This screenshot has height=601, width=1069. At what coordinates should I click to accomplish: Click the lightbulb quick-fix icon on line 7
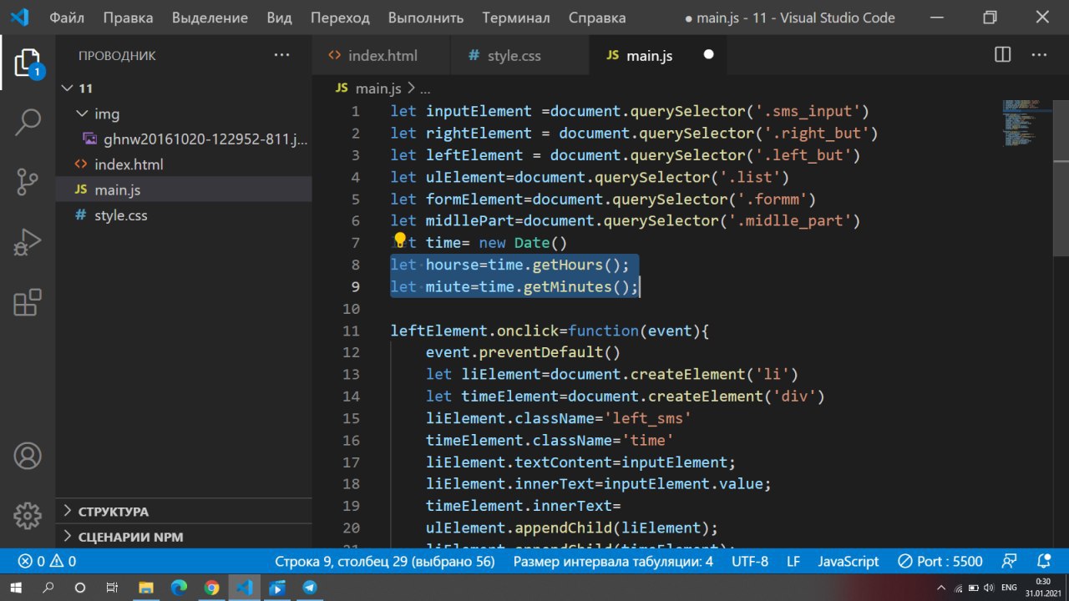[x=399, y=241]
